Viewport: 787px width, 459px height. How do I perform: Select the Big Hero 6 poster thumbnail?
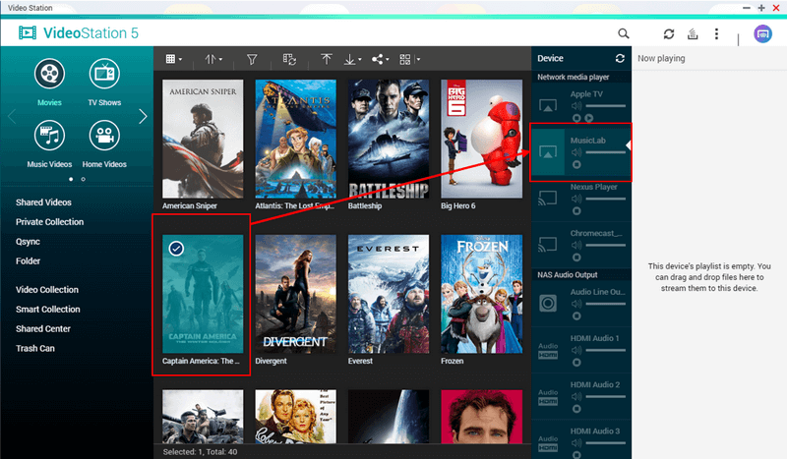pos(481,139)
